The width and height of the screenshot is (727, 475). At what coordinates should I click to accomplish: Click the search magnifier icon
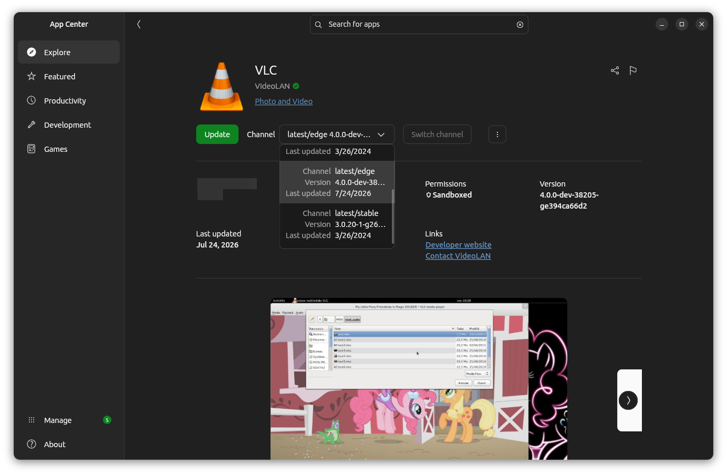pos(318,25)
